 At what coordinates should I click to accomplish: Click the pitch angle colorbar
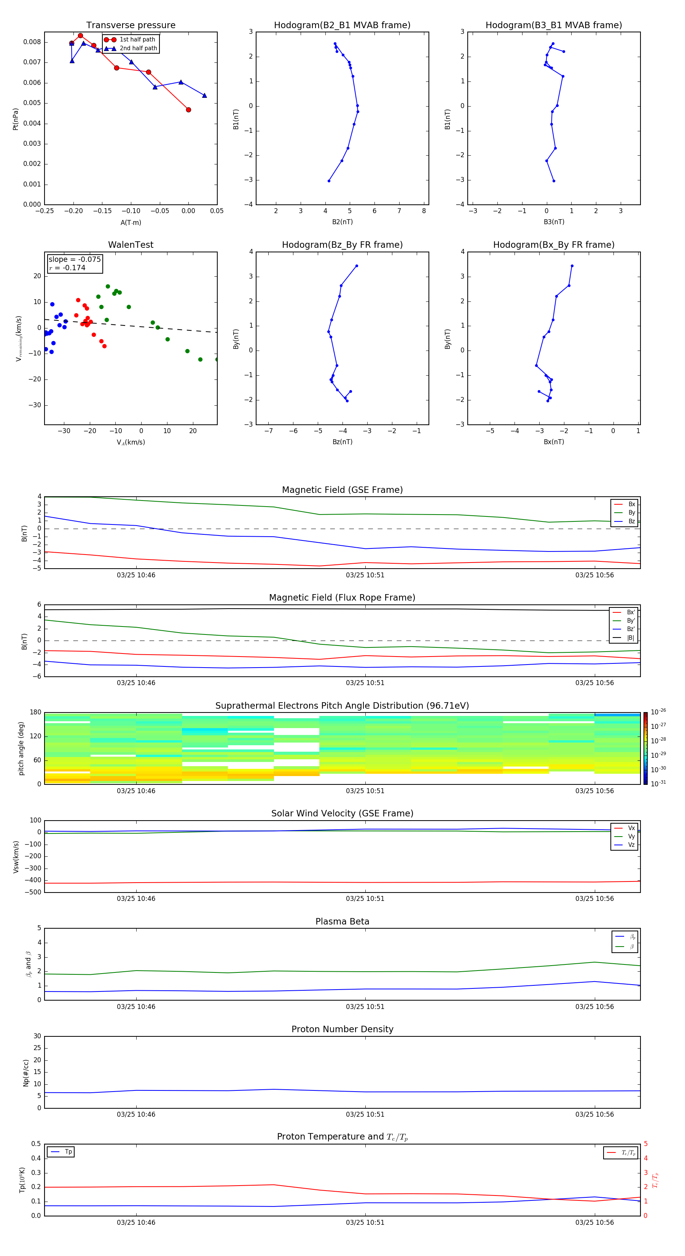[x=645, y=748]
